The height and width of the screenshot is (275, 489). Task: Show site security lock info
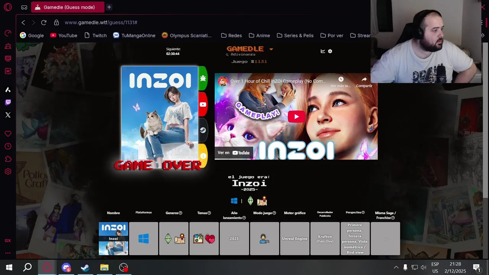pos(57,23)
